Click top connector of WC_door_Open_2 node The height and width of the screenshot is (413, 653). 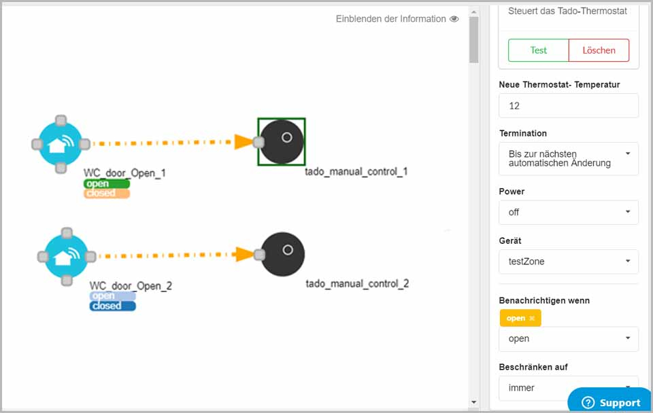point(67,233)
